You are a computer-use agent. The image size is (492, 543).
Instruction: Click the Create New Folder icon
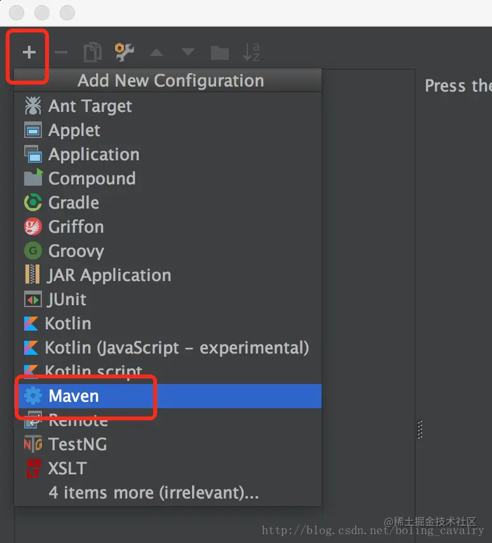(220, 53)
